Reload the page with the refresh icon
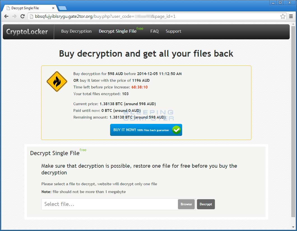The height and width of the screenshot is (231, 297). [22, 16]
